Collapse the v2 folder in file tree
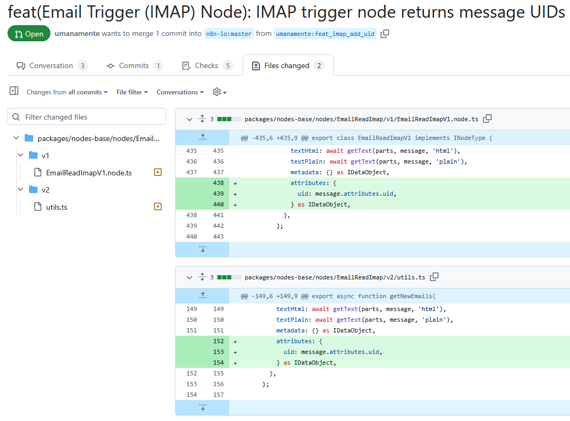The width and height of the screenshot is (570, 421). coord(20,190)
